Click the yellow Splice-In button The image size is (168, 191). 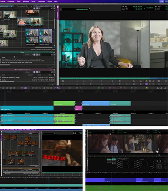pos(134,81)
